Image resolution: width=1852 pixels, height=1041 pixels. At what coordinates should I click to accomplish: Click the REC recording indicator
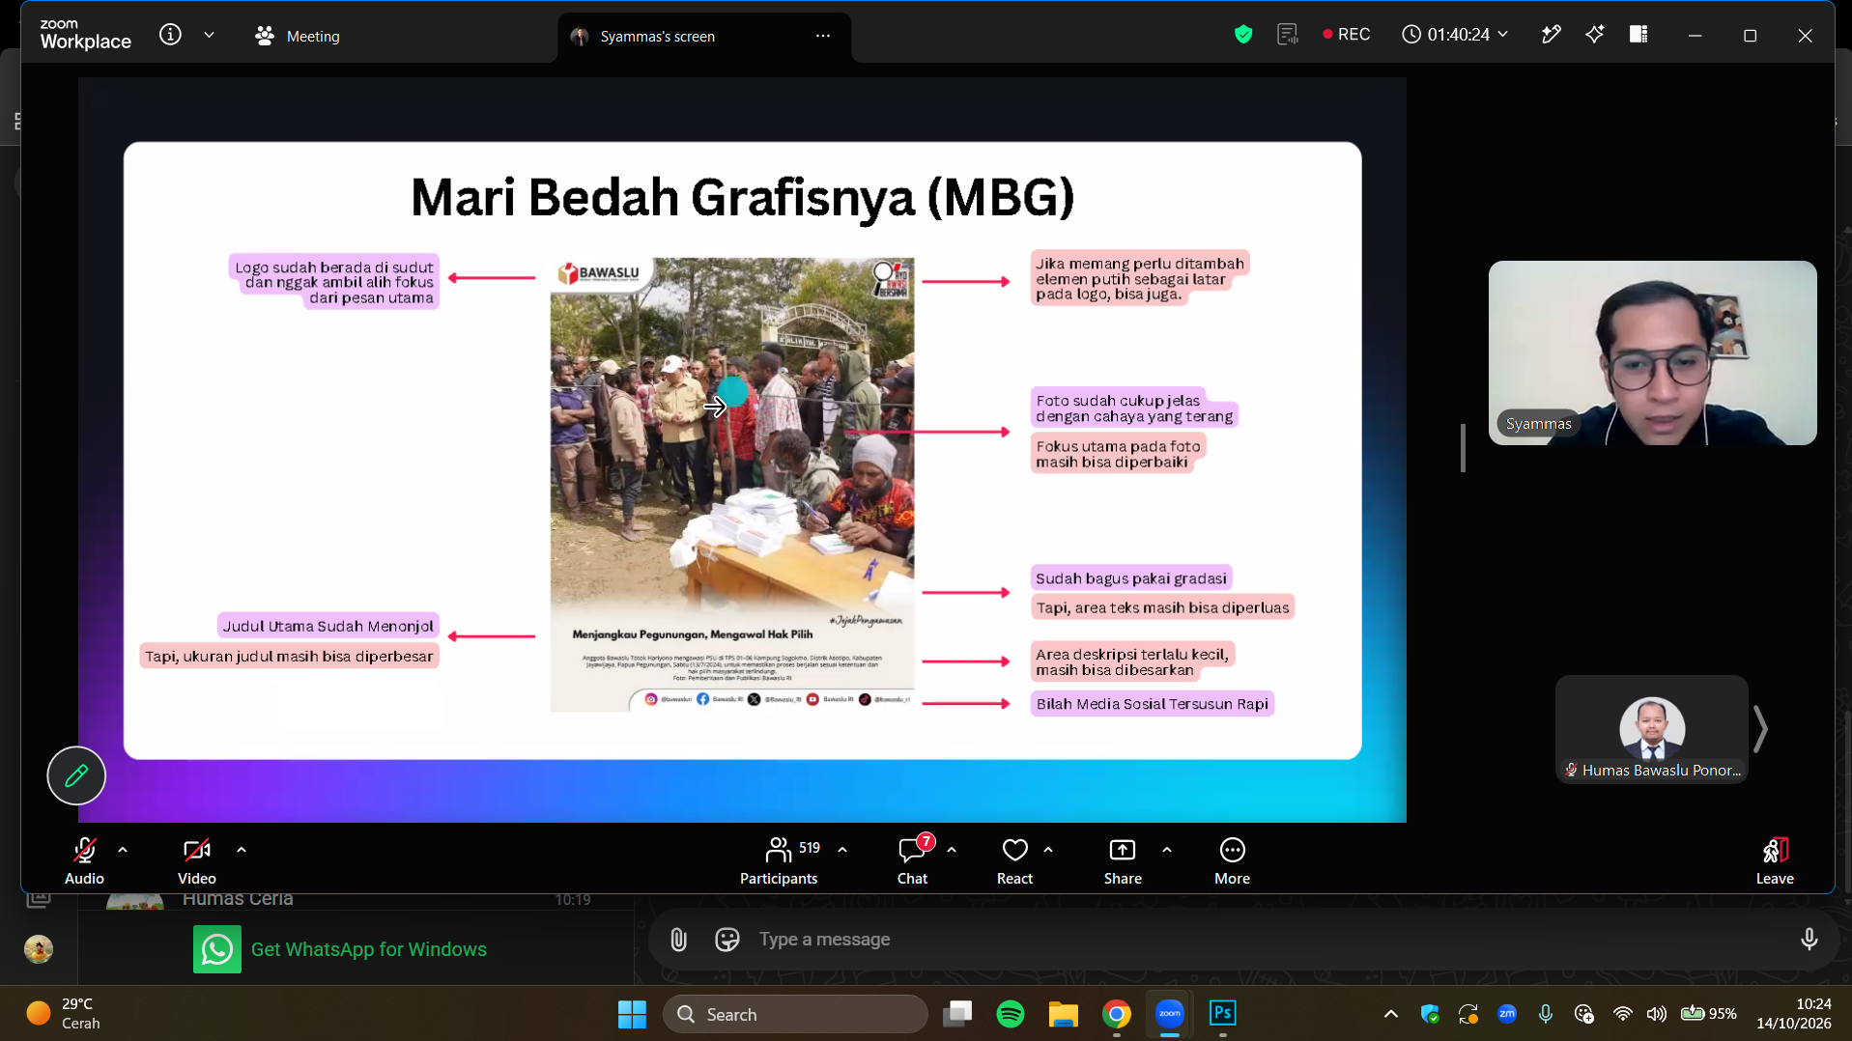pos(1346,35)
